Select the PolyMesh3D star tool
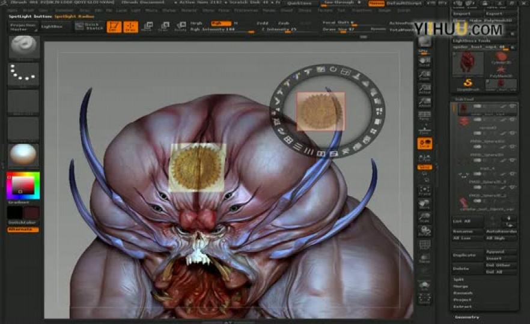 pyautogui.click(x=501, y=72)
